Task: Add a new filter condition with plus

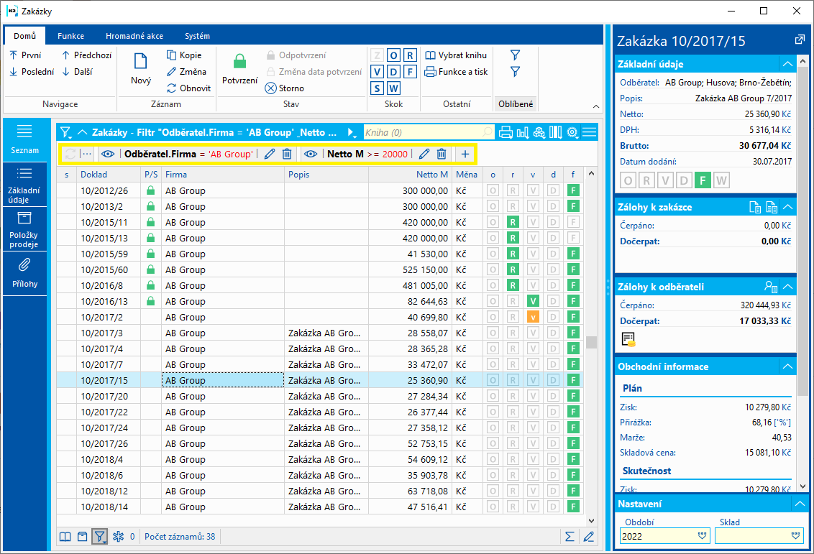Action: pos(465,154)
